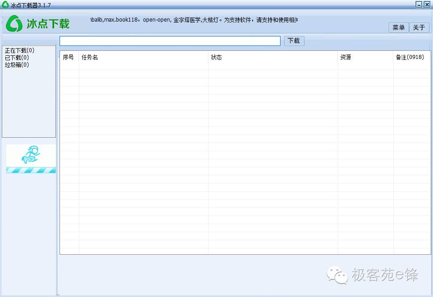Click the 下载 download button

tap(294, 41)
